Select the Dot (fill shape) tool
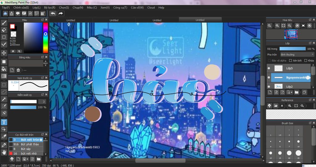The width and height of the screenshot is (316, 167). click(4, 62)
